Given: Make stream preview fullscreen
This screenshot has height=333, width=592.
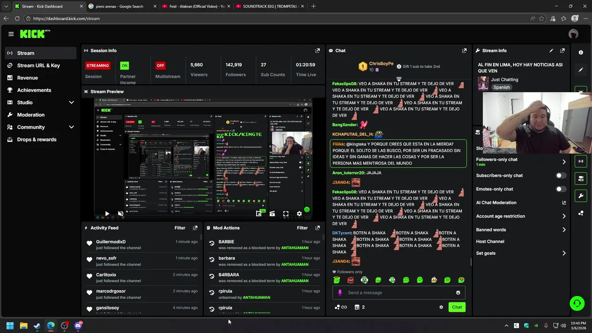Looking at the screenshot, I should click(x=286, y=214).
